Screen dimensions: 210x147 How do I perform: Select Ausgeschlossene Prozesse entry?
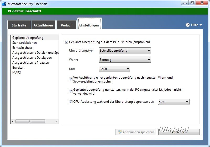(x=35, y=63)
